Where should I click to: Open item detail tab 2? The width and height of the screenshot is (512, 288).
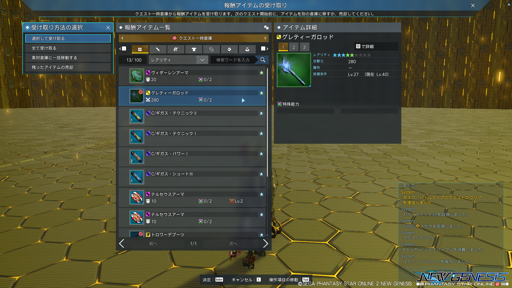pos(294,47)
